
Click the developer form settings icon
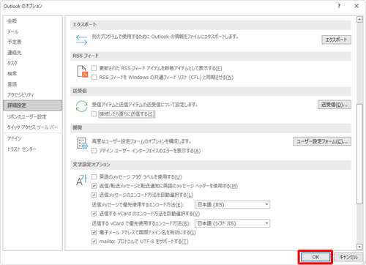click(82, 143)
